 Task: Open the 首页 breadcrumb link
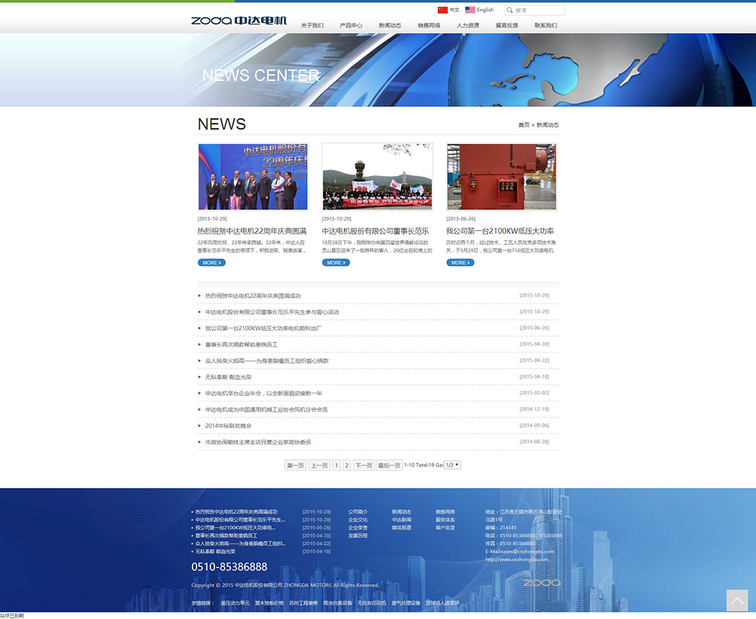(523, 125)
